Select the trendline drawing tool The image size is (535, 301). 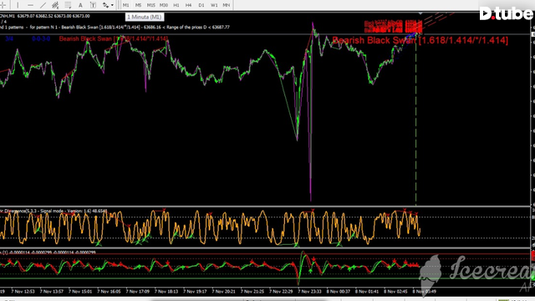[43, 5]
